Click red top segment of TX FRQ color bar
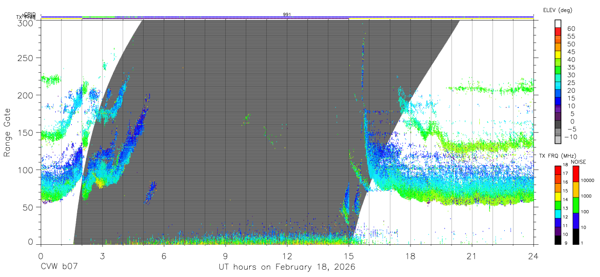Viewport: 600px width, 277px height. [558, 170]
